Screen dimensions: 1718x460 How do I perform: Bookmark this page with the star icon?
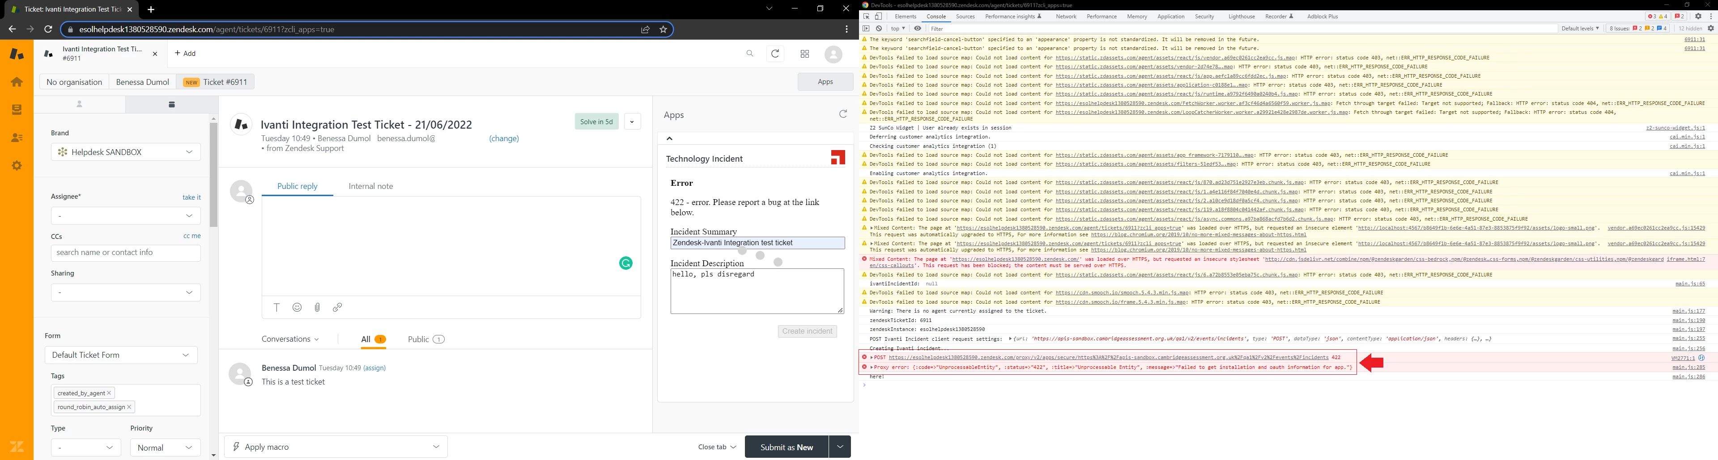663,29
